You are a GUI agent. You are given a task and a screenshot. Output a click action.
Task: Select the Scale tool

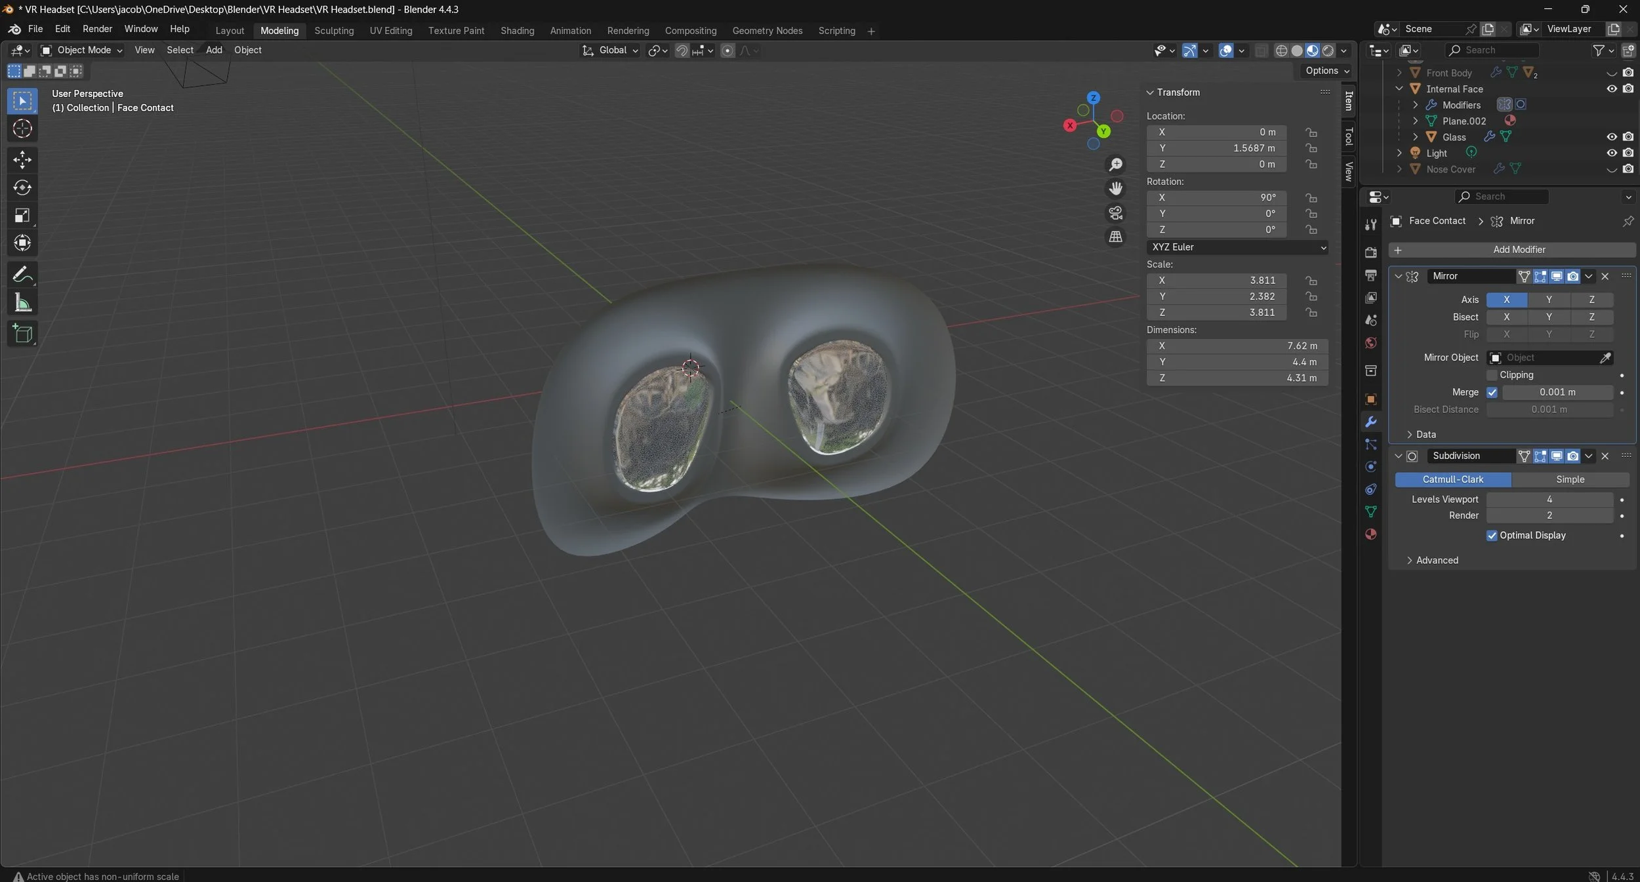coord(22,216)
